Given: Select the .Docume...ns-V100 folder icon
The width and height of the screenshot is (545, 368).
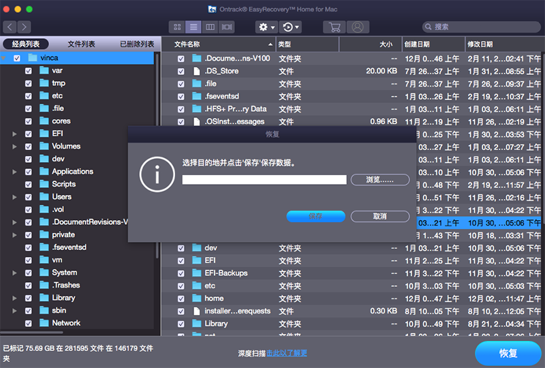Looking at the screenshot, I should point(197,58).
